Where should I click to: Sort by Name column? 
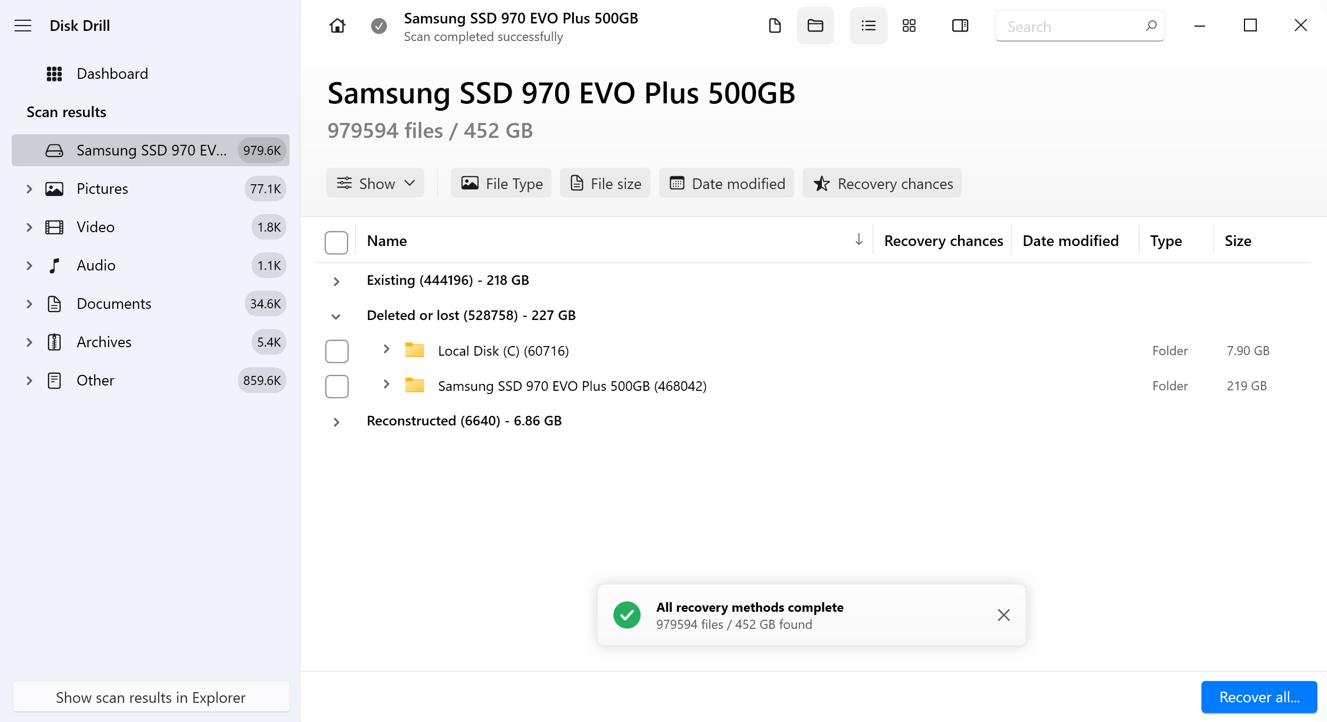(387, 241)
